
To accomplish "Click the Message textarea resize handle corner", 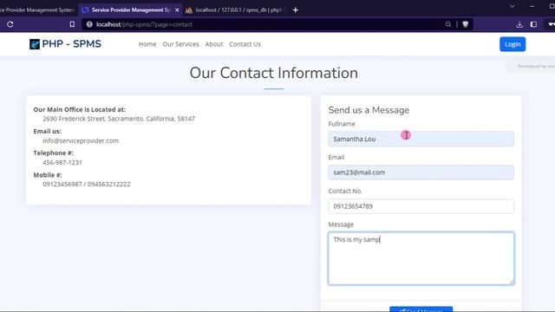I will [511, 282].
